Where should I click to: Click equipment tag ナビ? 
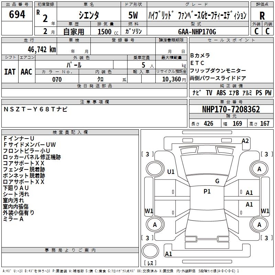pos(197,93)
